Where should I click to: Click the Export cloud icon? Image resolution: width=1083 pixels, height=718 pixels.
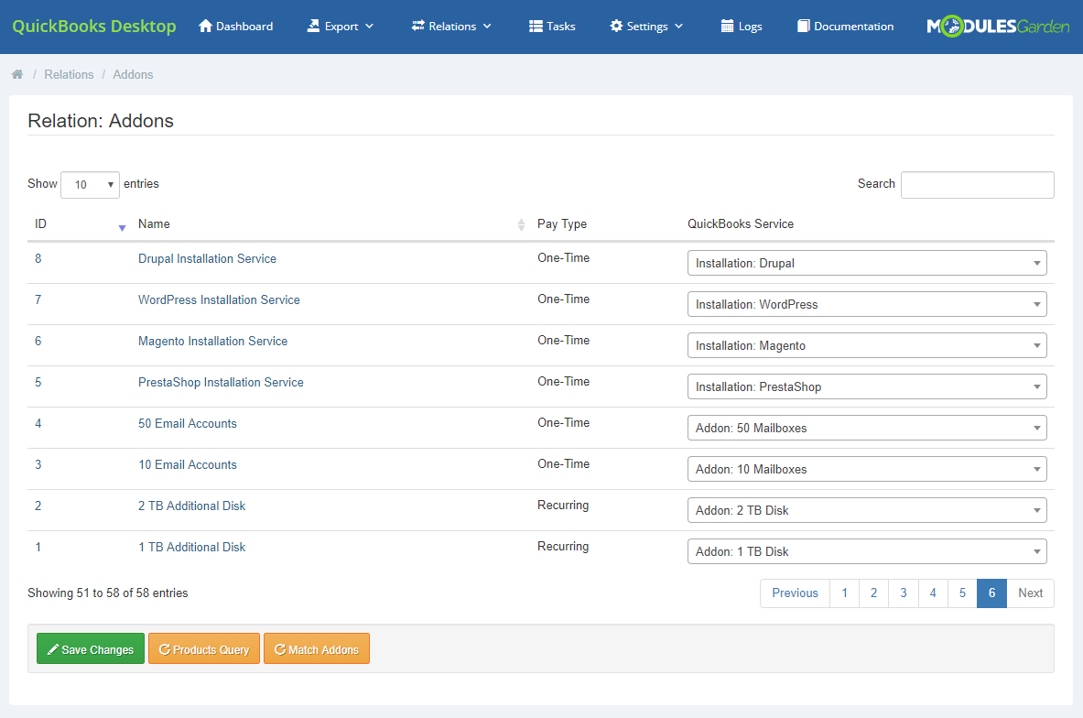point(315,26)
